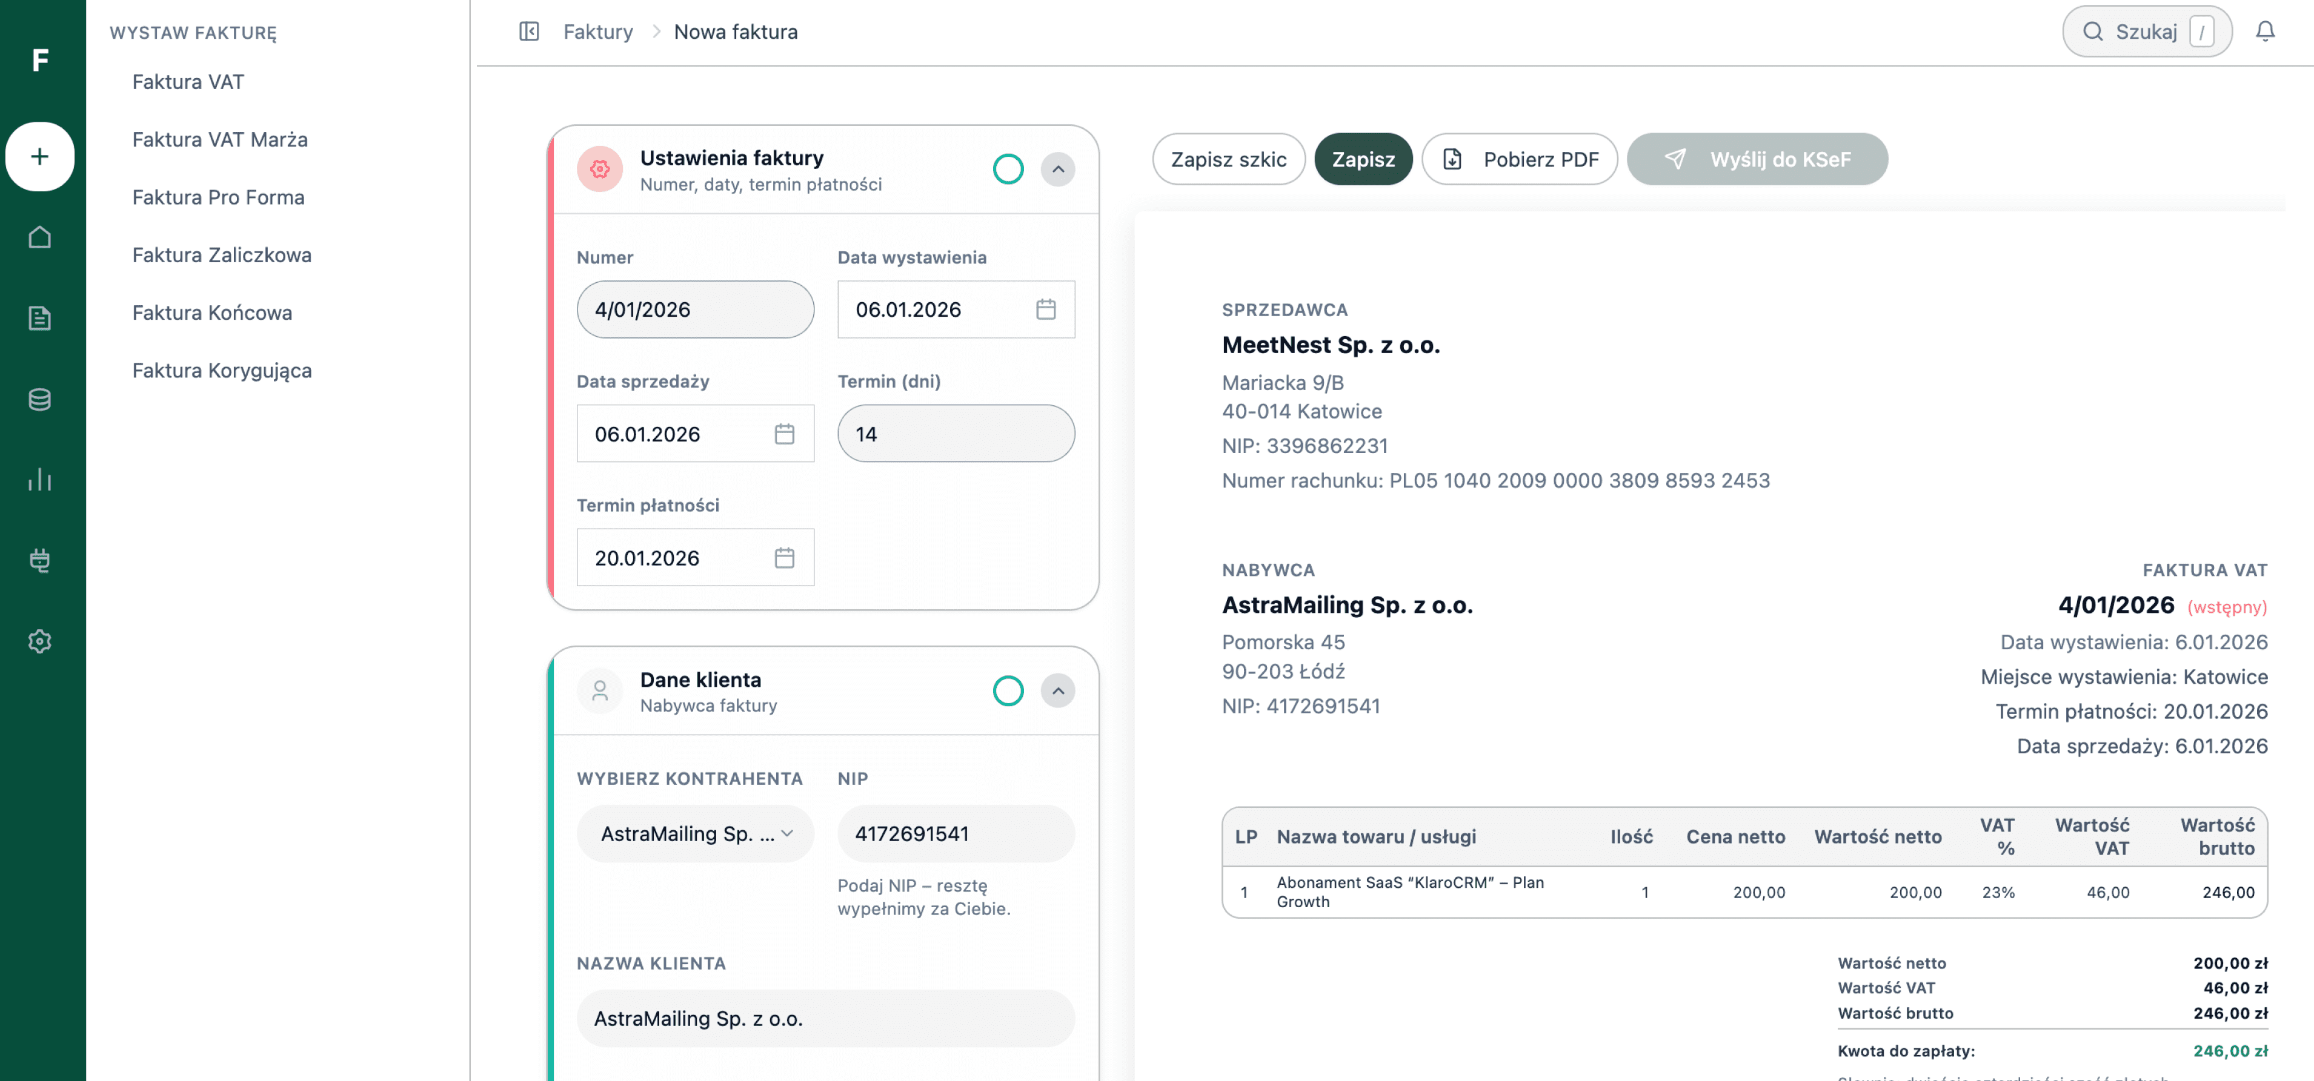Image resolution: width=2314 pixels, height=1081 pixels.
Task: Click the Pobierz PDF button
Action: click(x=1520, y=159)
